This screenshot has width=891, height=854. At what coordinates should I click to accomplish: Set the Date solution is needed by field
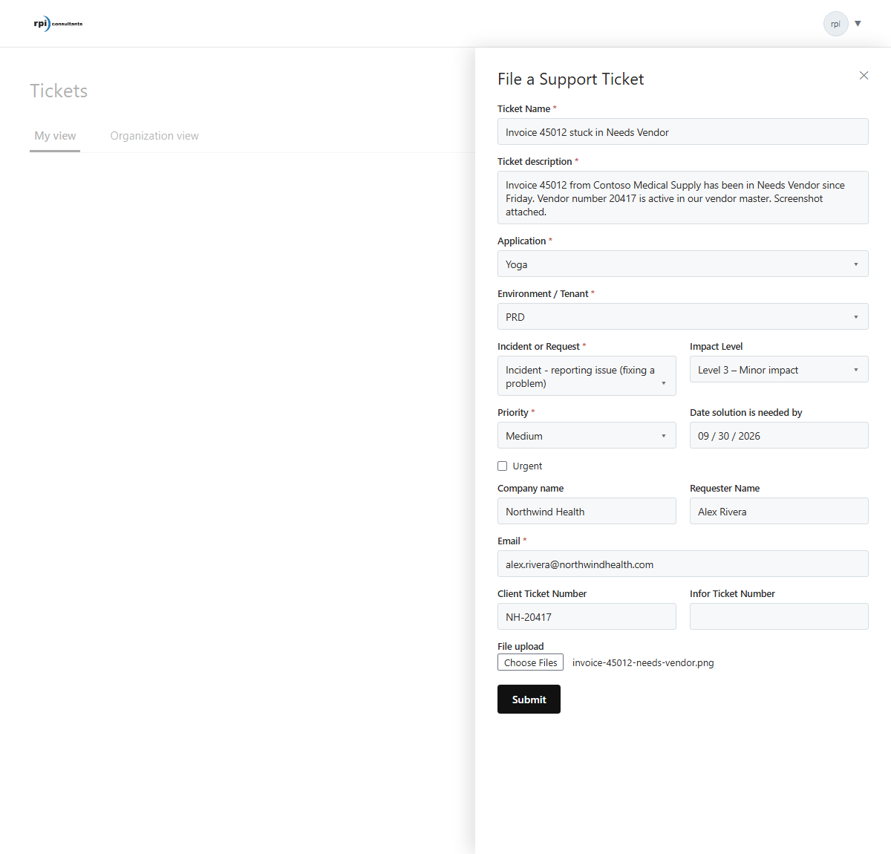(779, 435)
